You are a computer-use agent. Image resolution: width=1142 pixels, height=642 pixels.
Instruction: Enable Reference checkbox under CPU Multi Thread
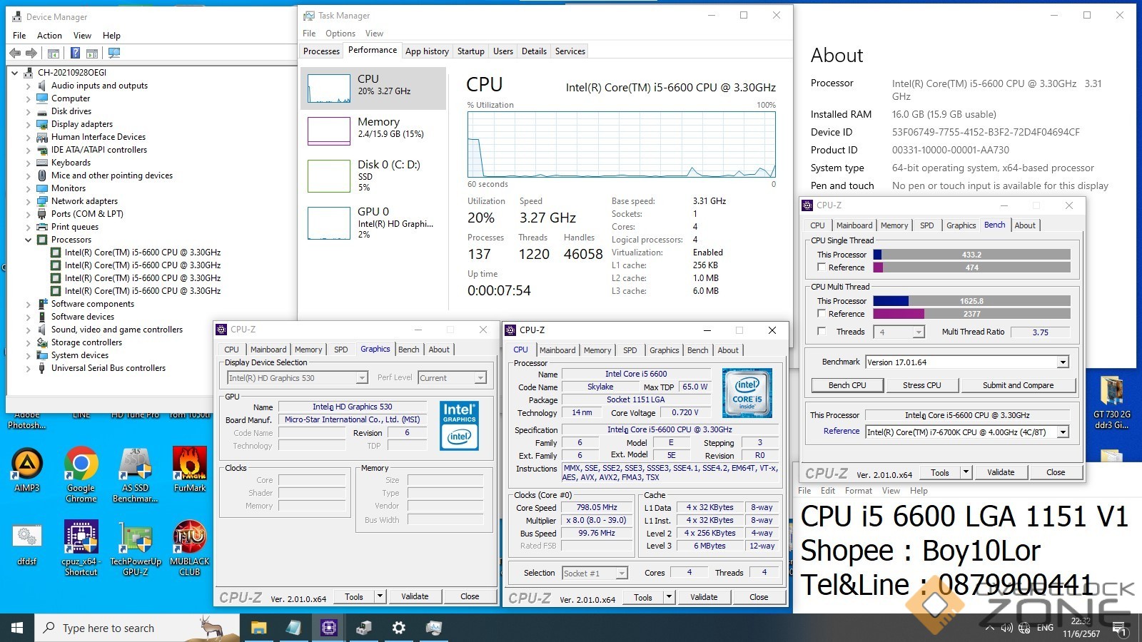coord(822,314)
